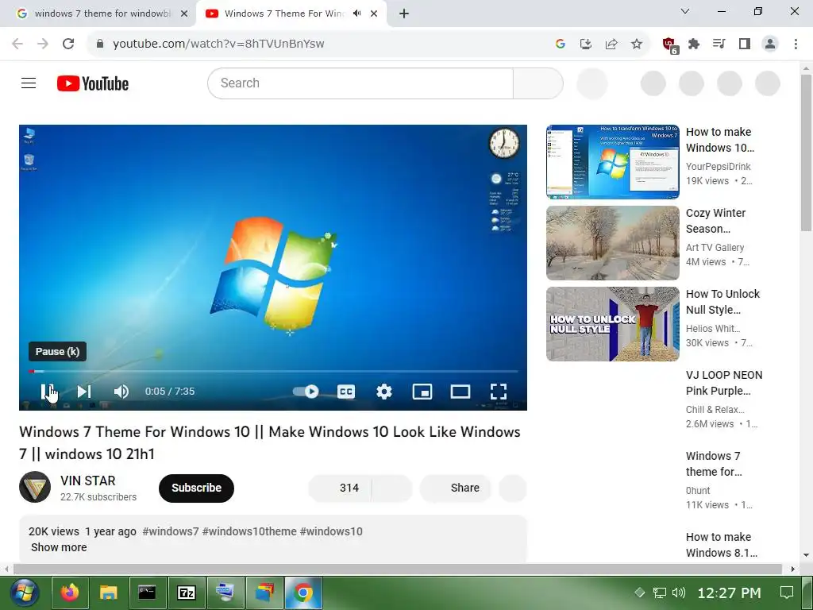Click the horizontal page scrollbar
813x610 pixels.
(397, 569)
